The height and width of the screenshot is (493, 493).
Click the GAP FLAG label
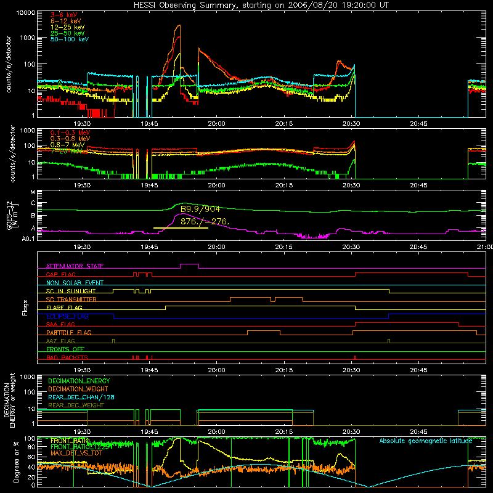(60, 274)
